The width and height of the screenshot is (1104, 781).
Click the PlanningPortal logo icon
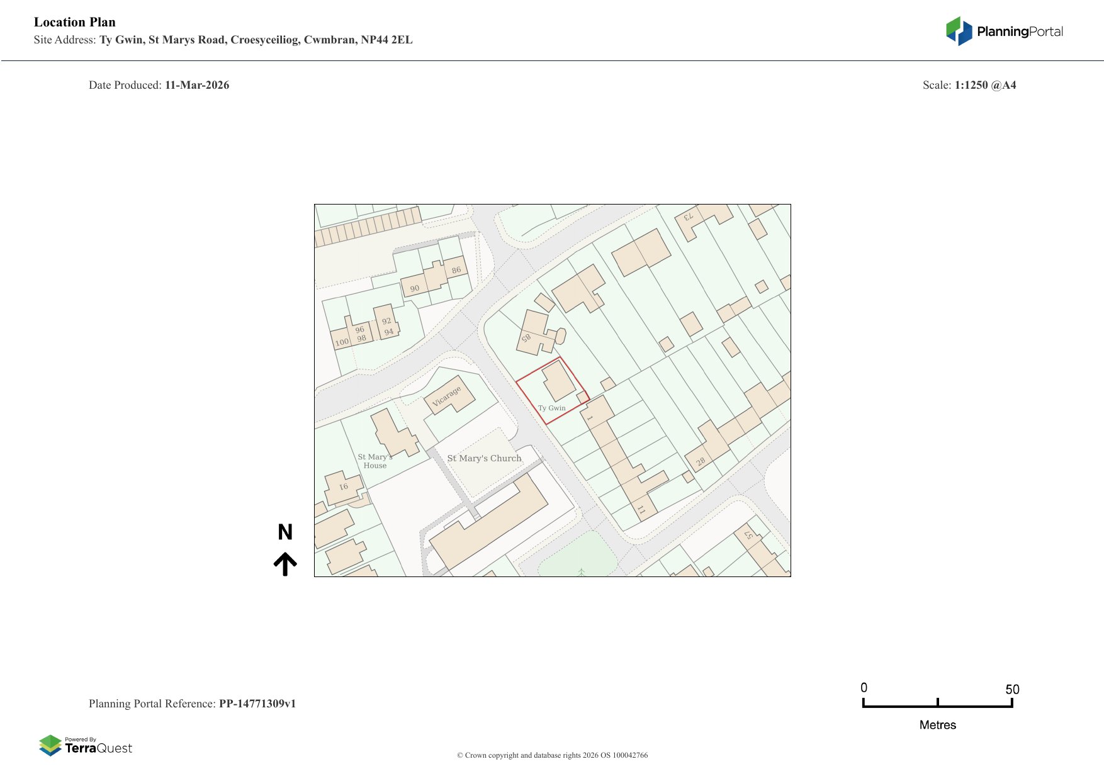coord(959,31)
